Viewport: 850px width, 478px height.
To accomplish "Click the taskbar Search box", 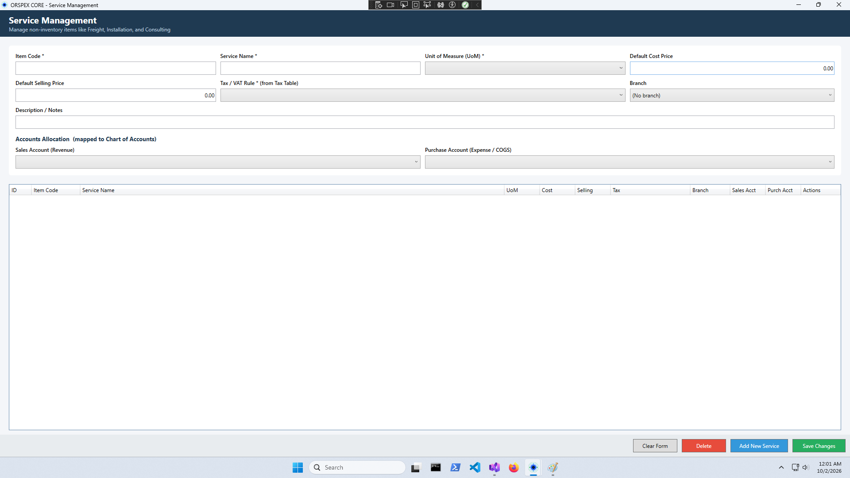I will 357,467.
